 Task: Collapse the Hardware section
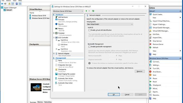coord(54,15)
